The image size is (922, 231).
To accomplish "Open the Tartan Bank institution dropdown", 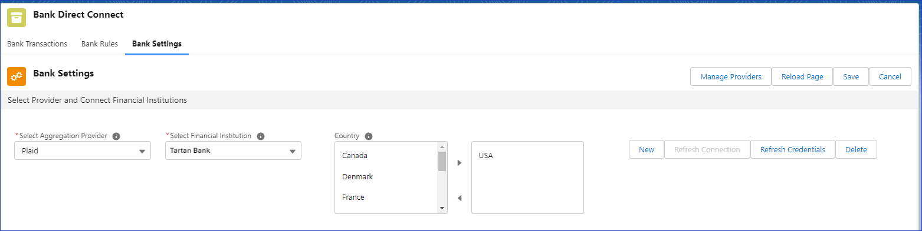I will pos(233,150).
